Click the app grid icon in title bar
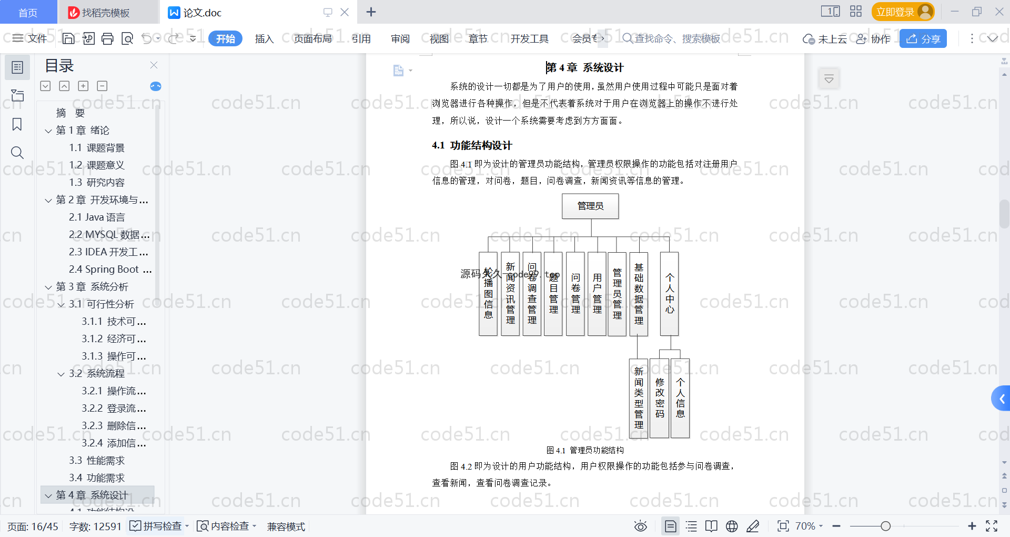 pyautogui.click(x=856, y=12)
